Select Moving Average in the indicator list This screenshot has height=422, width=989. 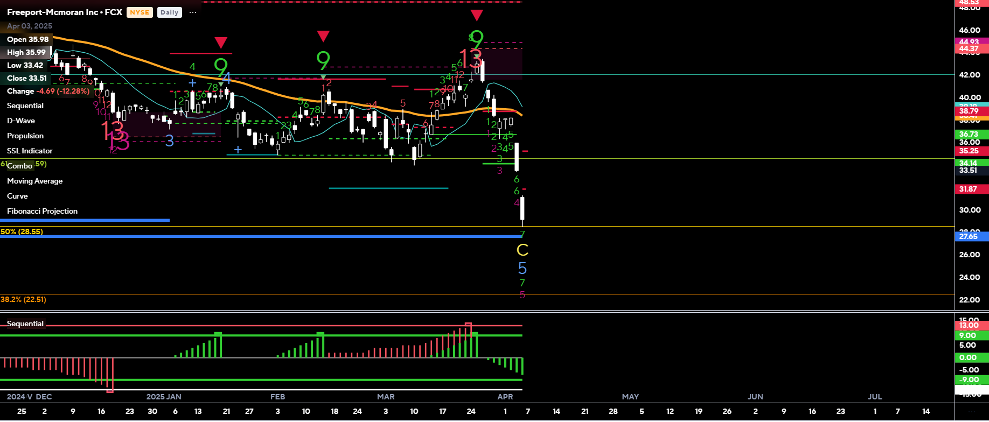tap(34, 181)
